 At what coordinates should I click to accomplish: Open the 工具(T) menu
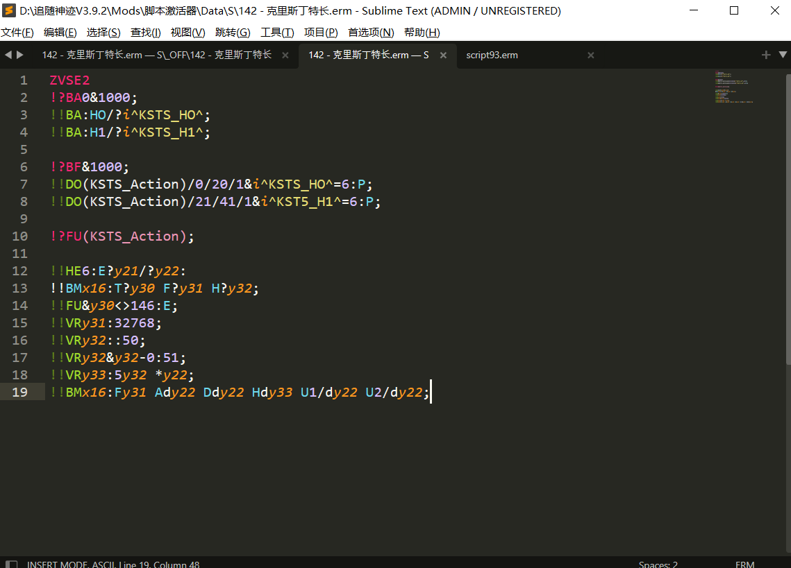point(277,33)
